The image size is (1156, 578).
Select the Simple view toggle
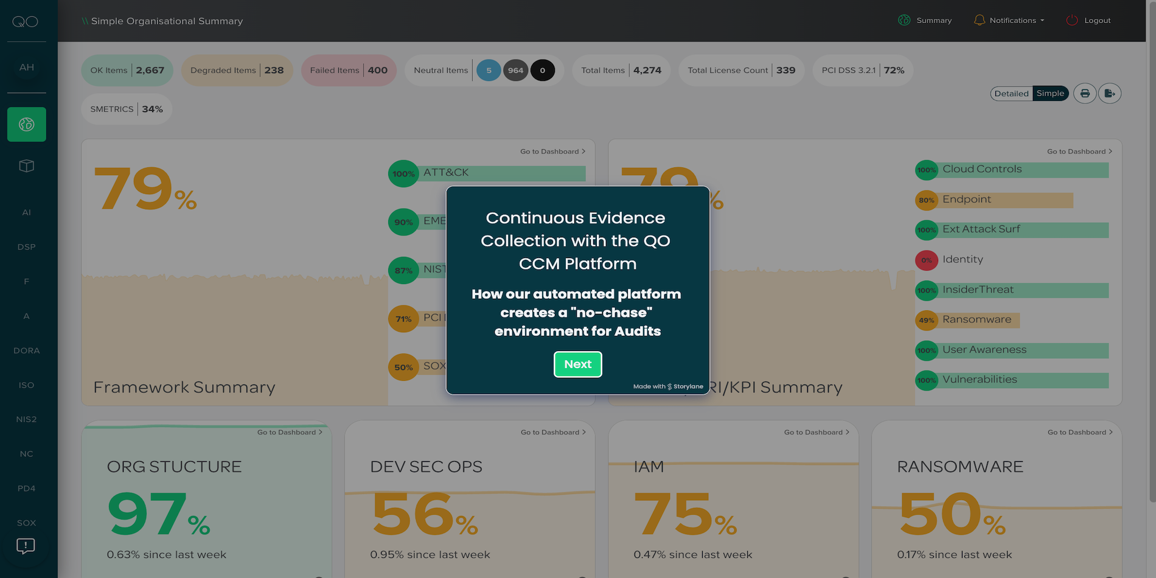[x=1050, y=94]
